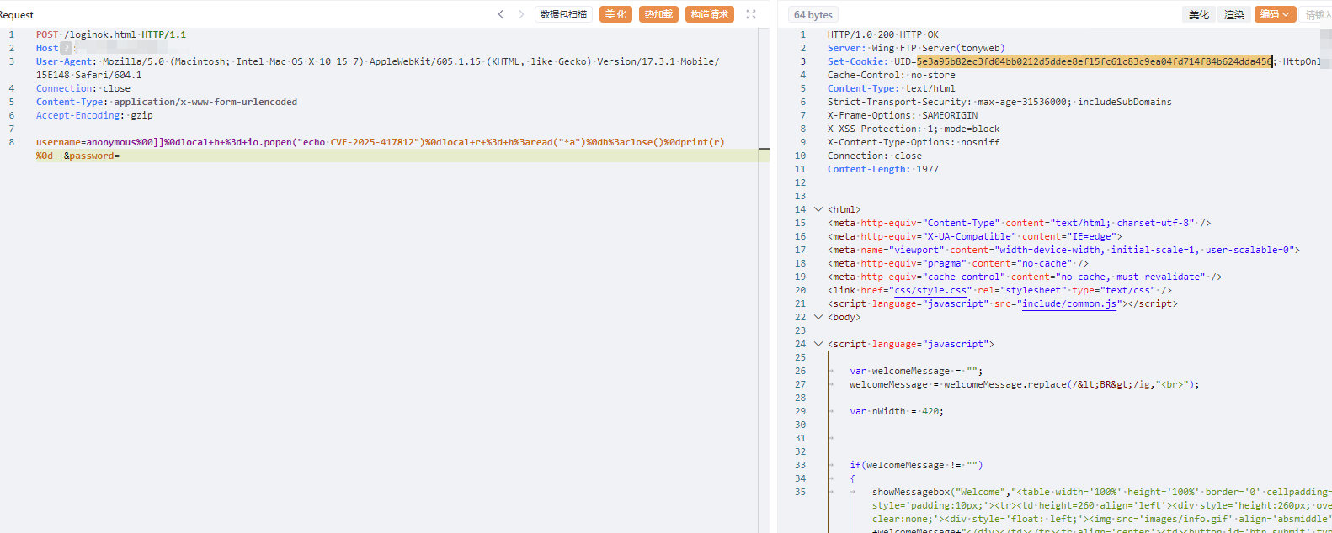Go to previous request with left arrow
The image size is (1332, 533).
tap(501, 14)
